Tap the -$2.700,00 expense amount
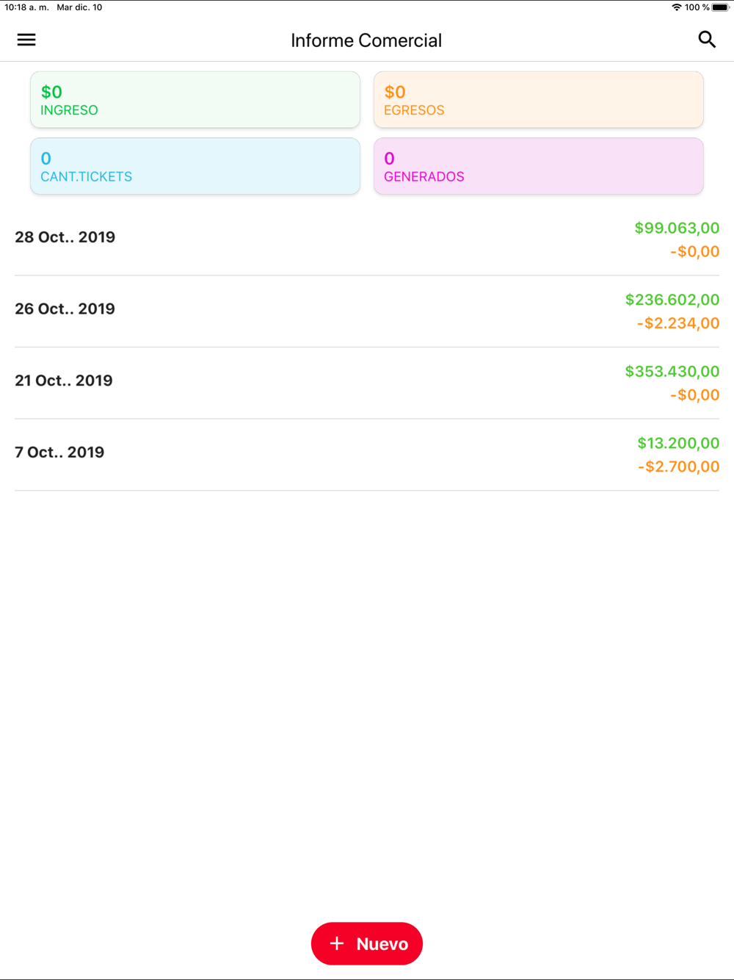Screen dimensions: 734x980 (678, 466)
